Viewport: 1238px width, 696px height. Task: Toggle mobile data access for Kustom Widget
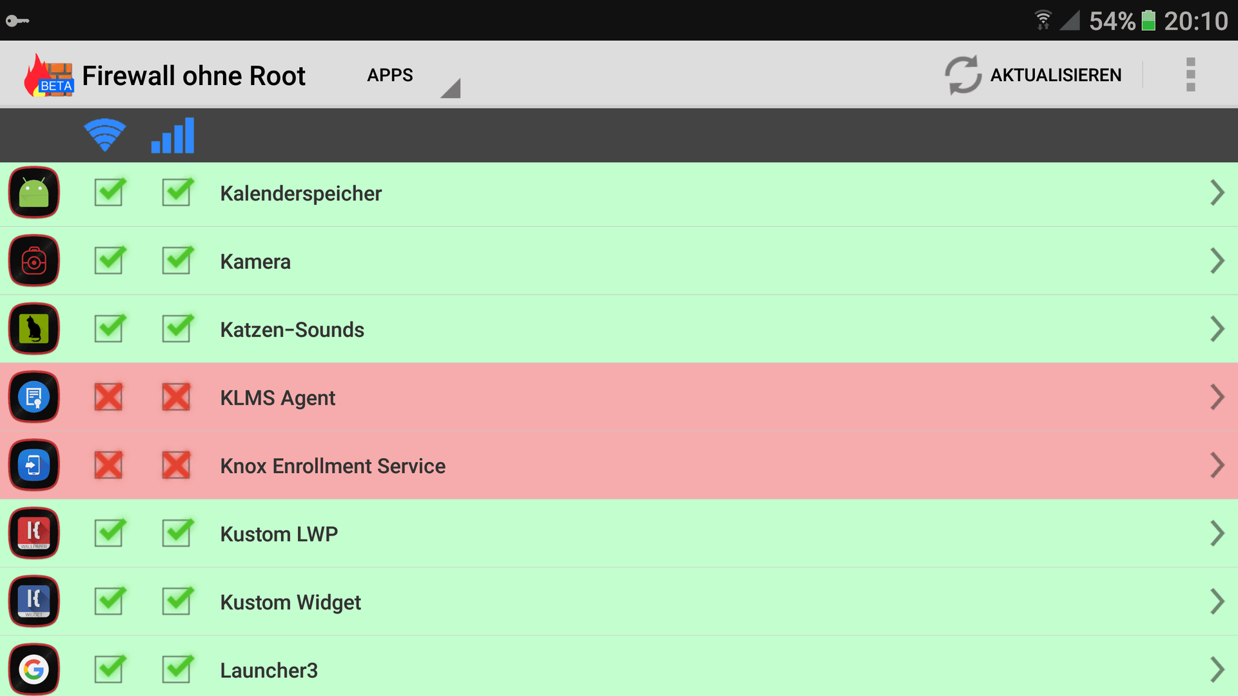tap(177, 601)
